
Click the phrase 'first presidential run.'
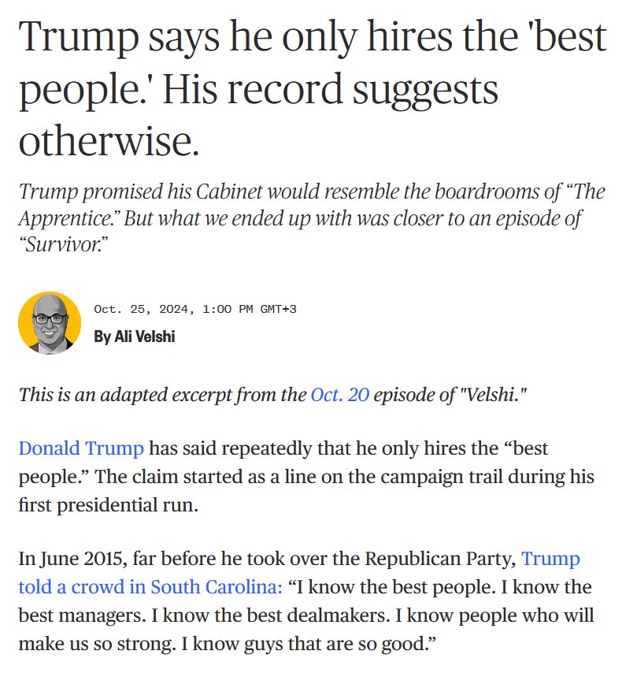click(x=108, y=504)
